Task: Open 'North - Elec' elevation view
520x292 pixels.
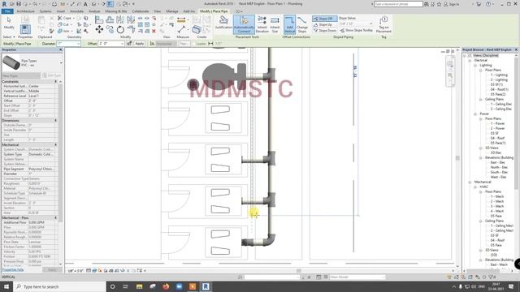Action: pyautogui.click(x=499, y=167)
